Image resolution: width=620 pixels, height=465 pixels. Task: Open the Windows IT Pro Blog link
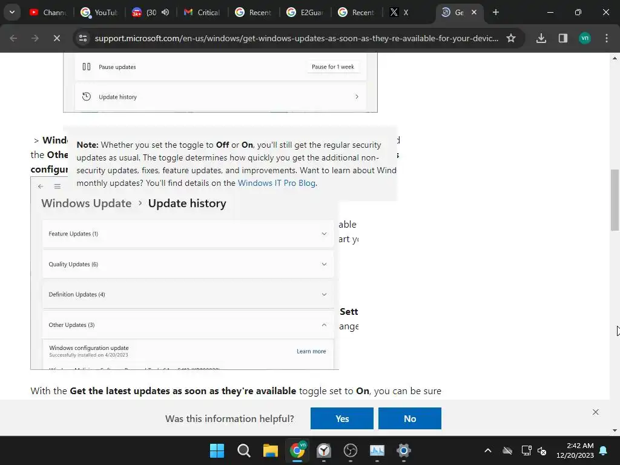[x=276, y=183]
